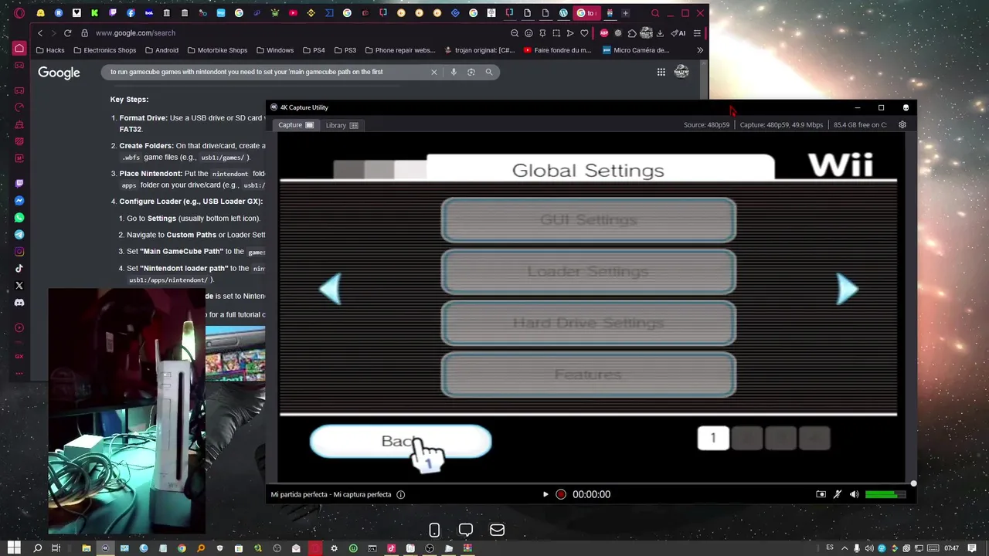Click the Opera GX home sidebar icon
The width and height of the screenshot is (989, 556).
(19, 49)
